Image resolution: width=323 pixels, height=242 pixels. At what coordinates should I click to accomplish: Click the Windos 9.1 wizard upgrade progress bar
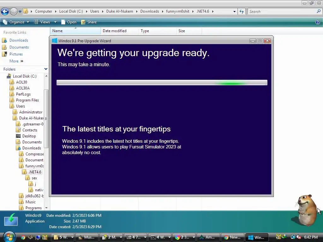162,83
